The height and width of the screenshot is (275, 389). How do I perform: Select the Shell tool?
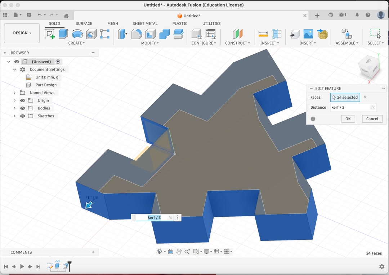point(151,33)
